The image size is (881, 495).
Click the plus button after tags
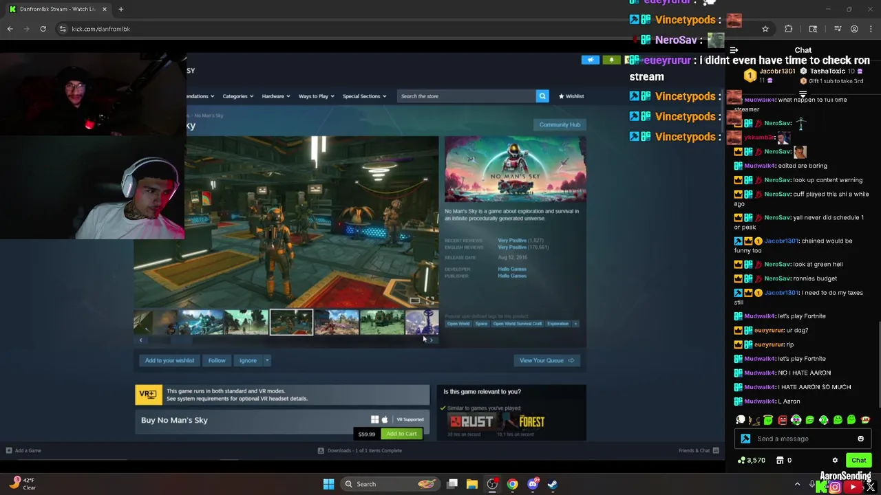point(576,324)
